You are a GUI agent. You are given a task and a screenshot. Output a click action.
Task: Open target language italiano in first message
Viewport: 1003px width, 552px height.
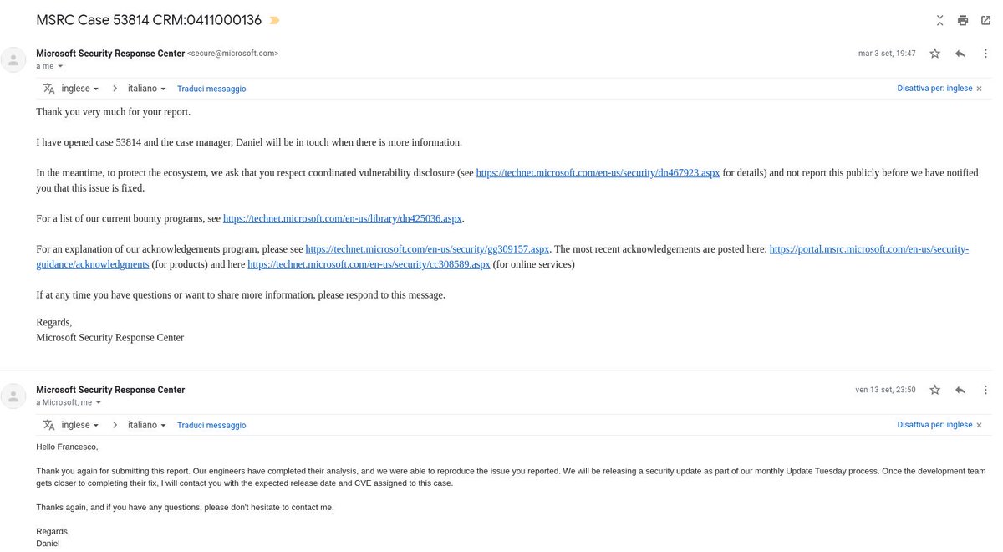[147, 89]
